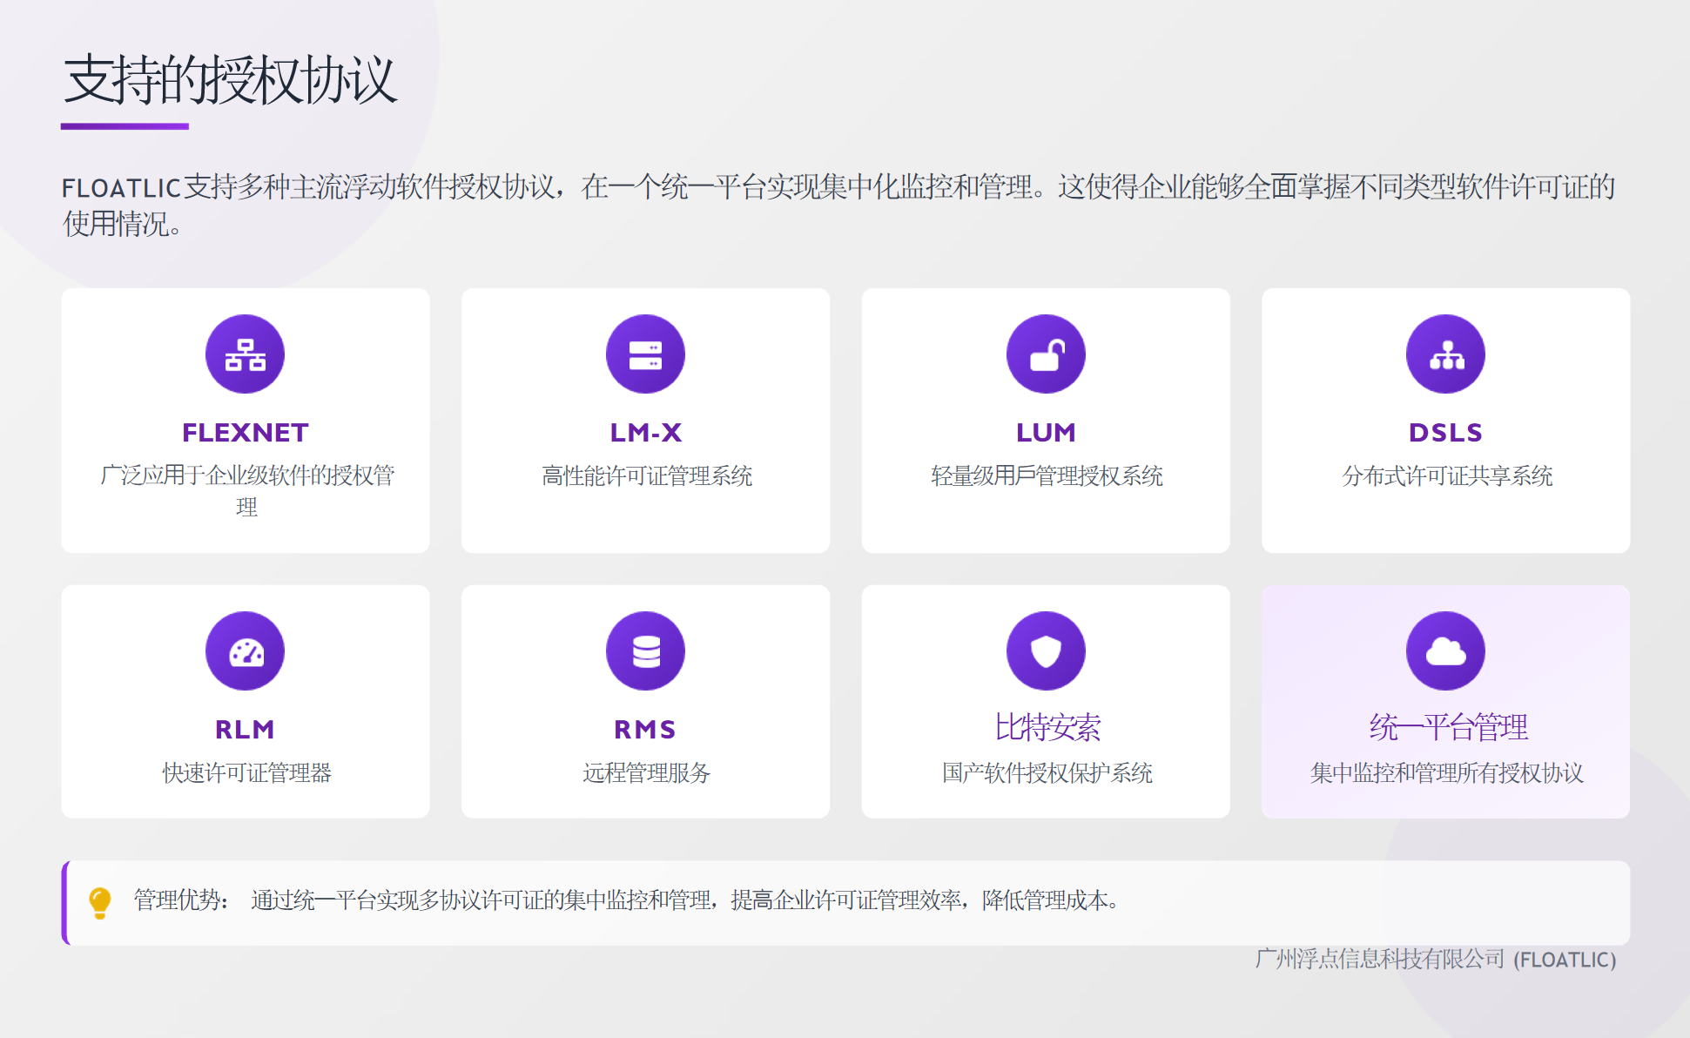
Task: Select the LM-X heading text
Action: coord(645,433)
